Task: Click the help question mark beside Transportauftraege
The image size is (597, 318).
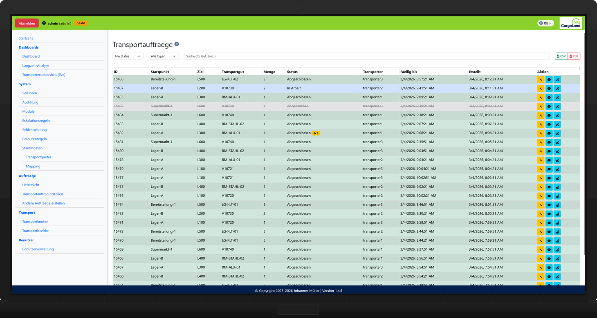Action: pyautogui.click(x=177, y=44)
